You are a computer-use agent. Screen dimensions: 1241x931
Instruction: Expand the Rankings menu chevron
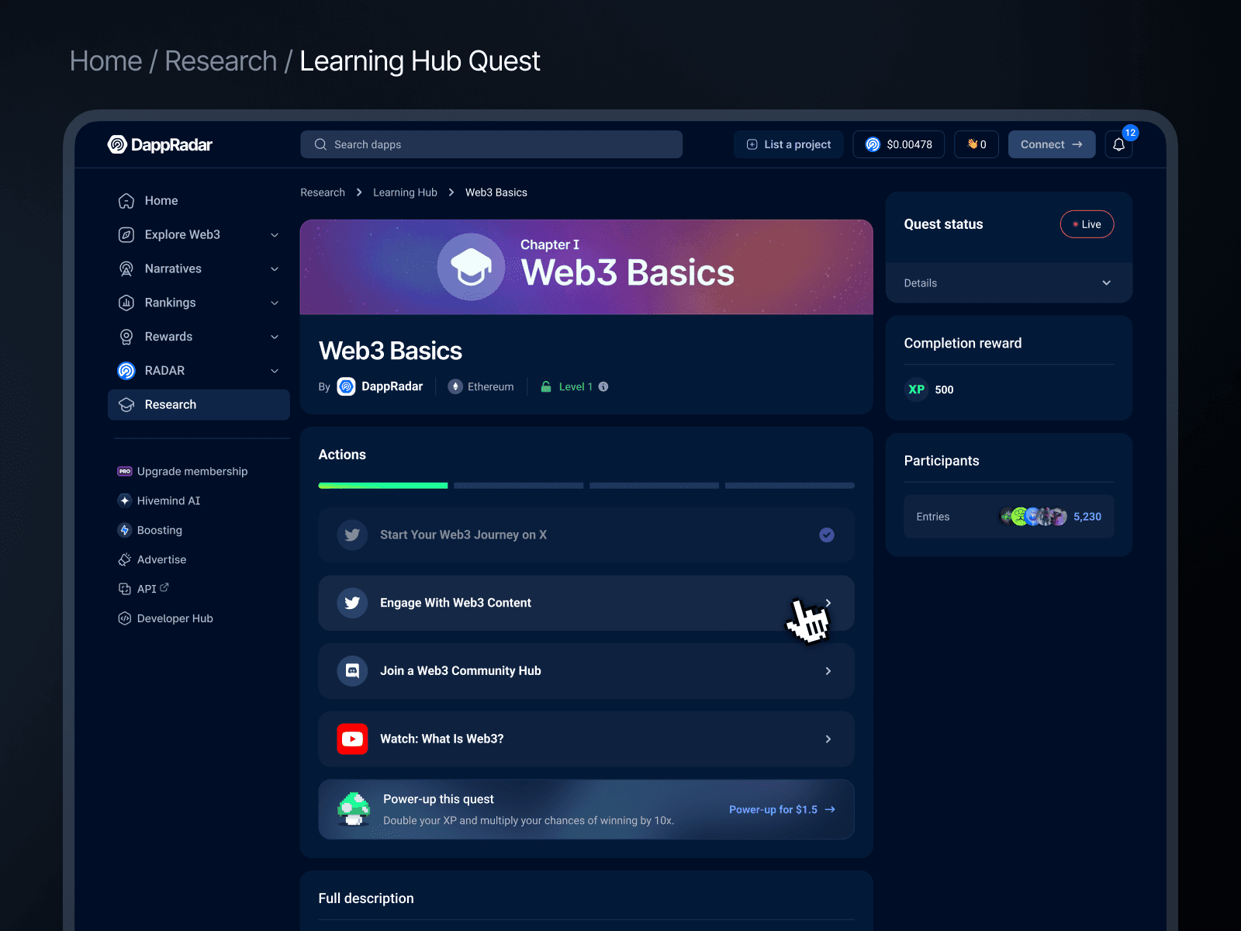[275, 303]
